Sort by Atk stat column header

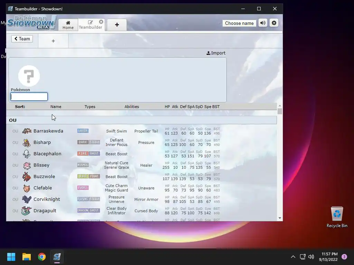pos(175,107)
